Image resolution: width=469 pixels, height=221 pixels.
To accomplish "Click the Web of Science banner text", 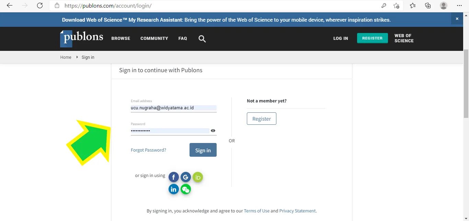I will (x=226, y=20).
